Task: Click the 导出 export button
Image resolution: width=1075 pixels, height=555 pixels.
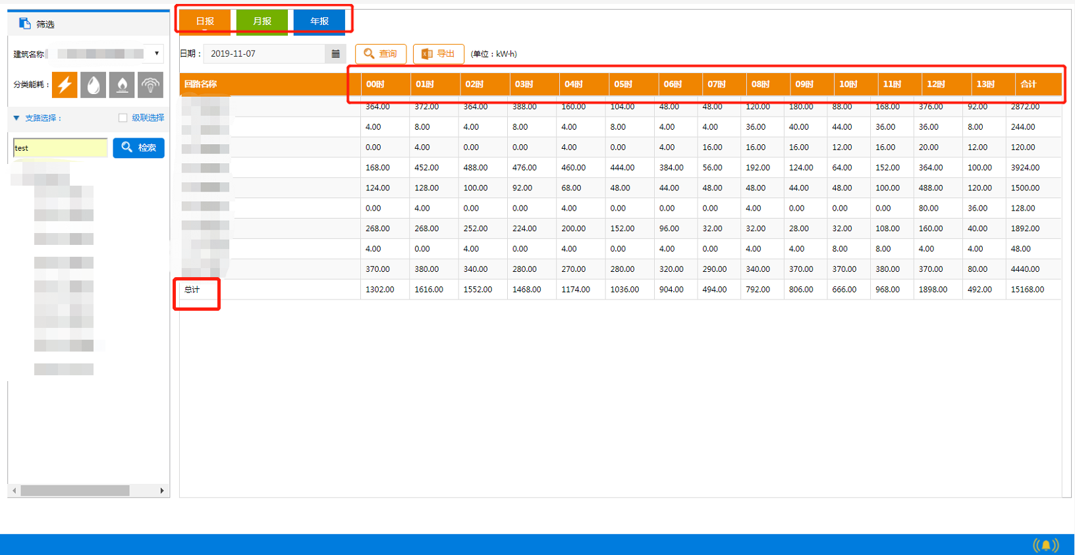Action: click(x=439, y=54)
